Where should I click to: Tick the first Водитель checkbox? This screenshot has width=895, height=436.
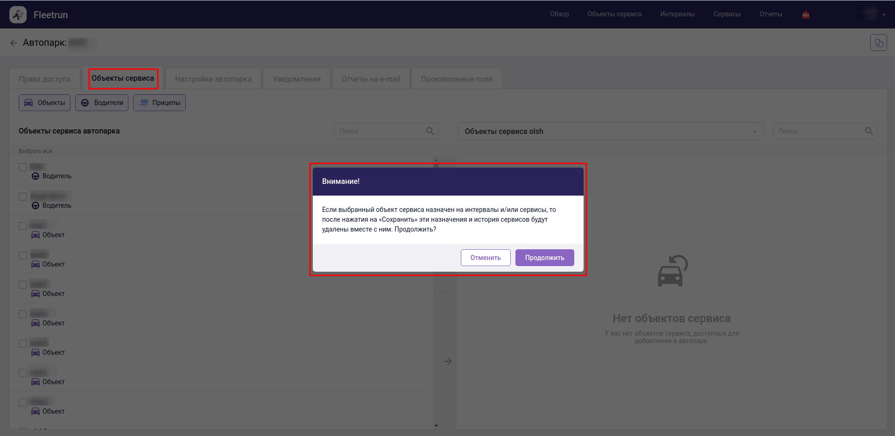click(x=23, y=167)
